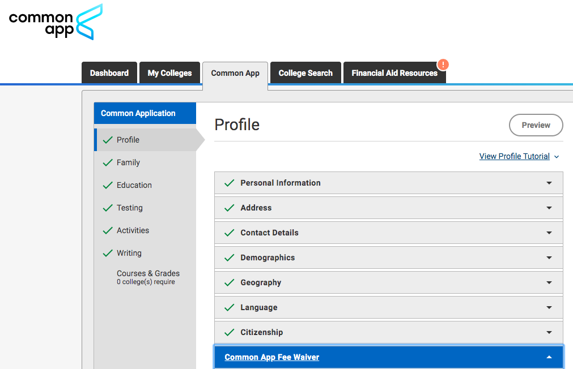
Task: Expand the Contact Details section arrow
Action: coord(549,233)
